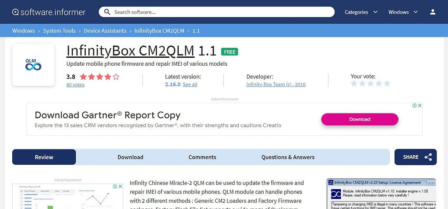Screen dimensions: 448x209
Task: Open InfinityBox CM2QLM breadcrumb link
Action: click(x=159, y=31)
